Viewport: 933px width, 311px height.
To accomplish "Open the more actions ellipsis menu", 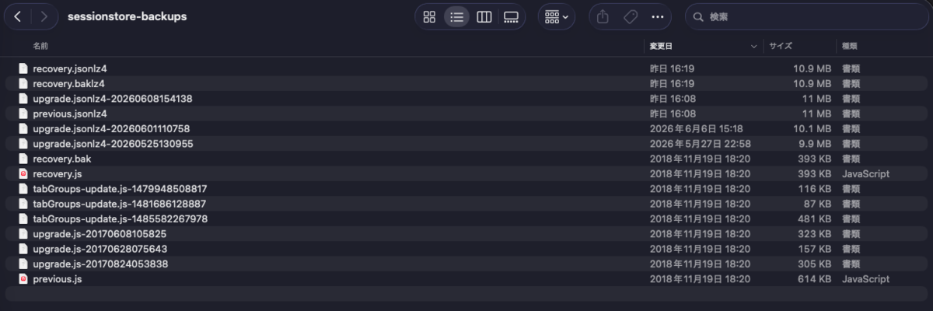I will click(x=658, y=16).
